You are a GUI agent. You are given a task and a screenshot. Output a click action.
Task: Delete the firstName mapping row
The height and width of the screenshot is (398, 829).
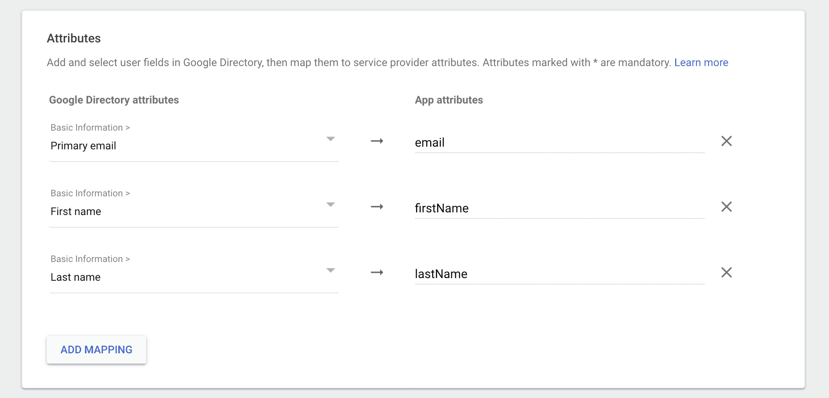726,207
